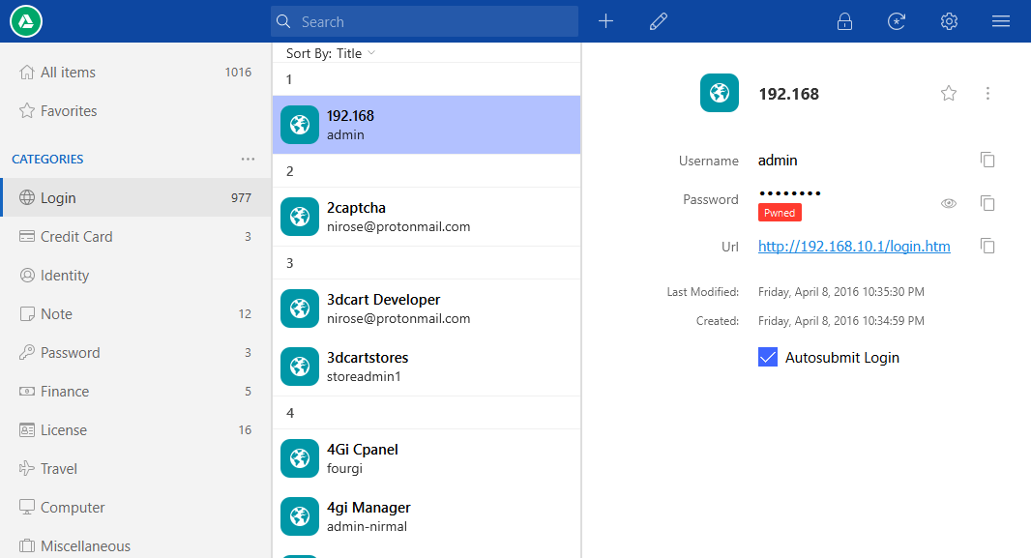Click the License card icon in sidebar
Viewport: 1031px width, 558px height.
26,430
